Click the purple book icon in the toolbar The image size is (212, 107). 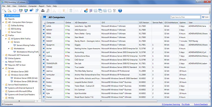(91, 10)
